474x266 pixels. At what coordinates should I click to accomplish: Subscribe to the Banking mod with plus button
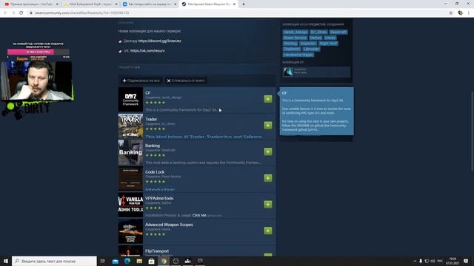click(268, 151)
